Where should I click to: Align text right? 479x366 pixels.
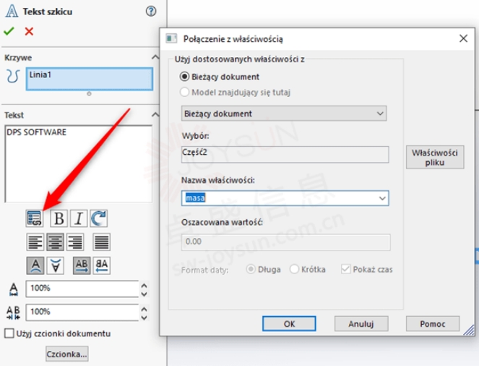[75, 242]
